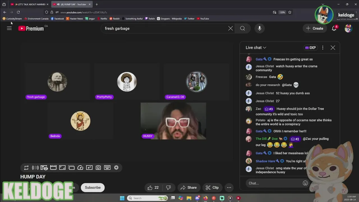This screenshot has width=359, height=202.
Task: Open the video filters sparkle icon
Action: pyautogui.click(x=89, y=167)
